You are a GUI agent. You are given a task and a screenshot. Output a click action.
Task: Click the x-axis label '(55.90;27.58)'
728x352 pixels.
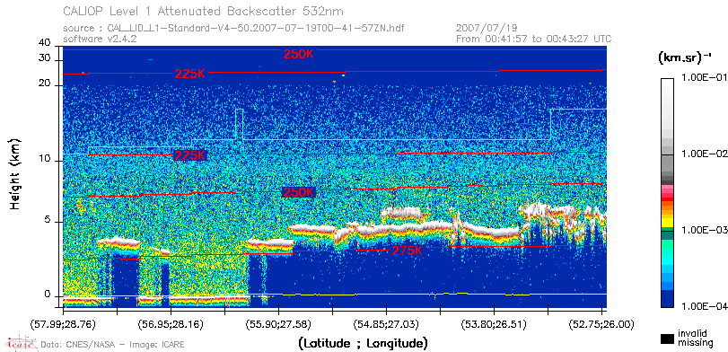pos(278,323)
